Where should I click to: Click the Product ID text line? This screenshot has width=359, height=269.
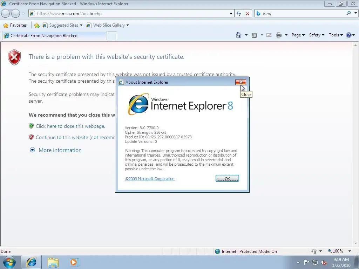(x=158, y=137)
